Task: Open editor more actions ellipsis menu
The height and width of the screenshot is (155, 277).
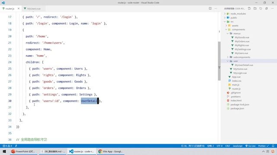Action: click(216, 9)
